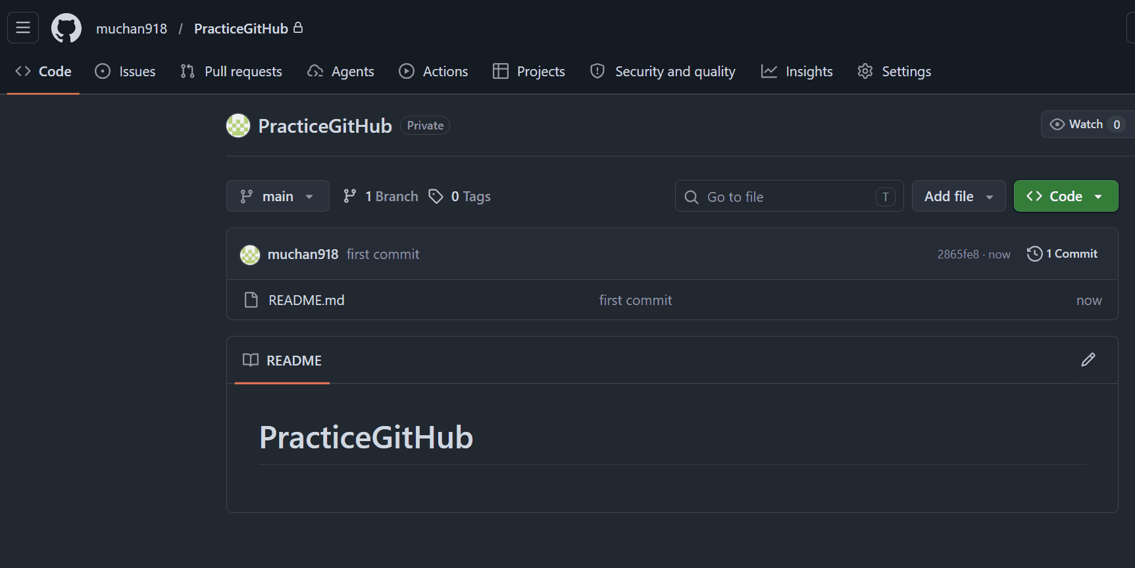Open the muchan918 owner link in breadcrumb
Screen dimensions: 1135x568
coord(132,29)
